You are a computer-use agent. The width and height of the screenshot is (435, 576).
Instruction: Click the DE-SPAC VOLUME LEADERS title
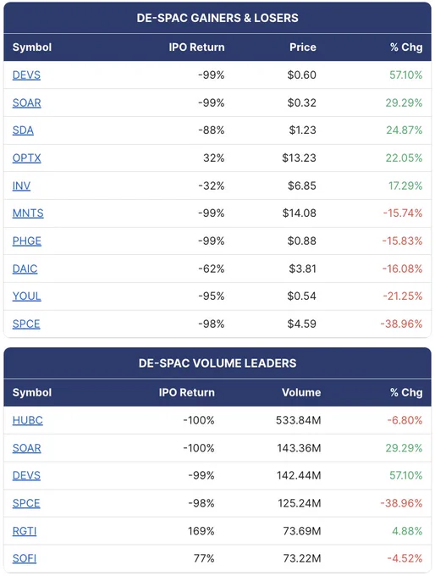[x=217, y=363]
